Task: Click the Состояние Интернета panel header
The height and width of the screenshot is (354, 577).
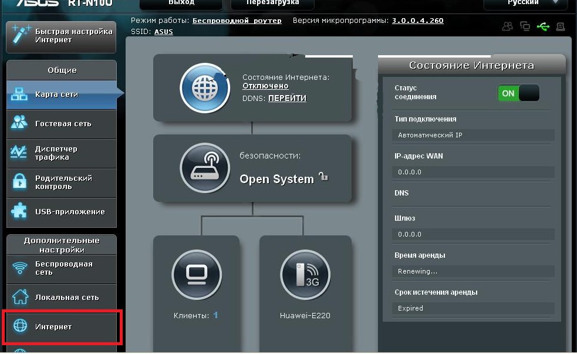Action: coord(471,66)
